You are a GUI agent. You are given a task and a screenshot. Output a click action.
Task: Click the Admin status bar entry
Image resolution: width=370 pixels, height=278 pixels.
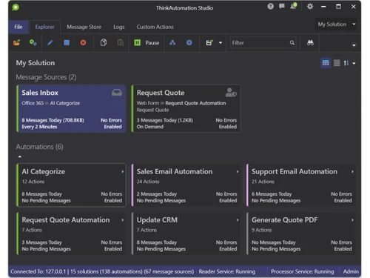351,271
